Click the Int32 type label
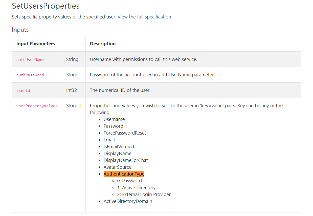This screenshot has height=216, width=313. 72,90
